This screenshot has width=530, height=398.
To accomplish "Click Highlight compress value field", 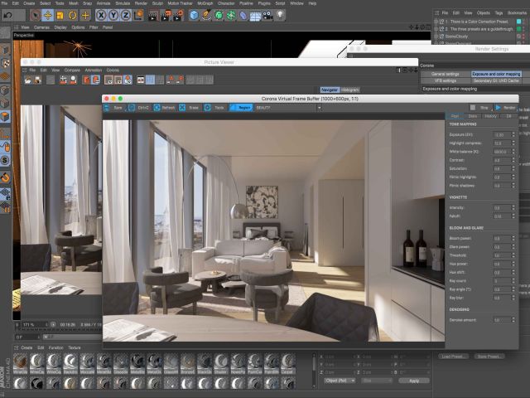I will pyautogui.click(x=502, y=143).
